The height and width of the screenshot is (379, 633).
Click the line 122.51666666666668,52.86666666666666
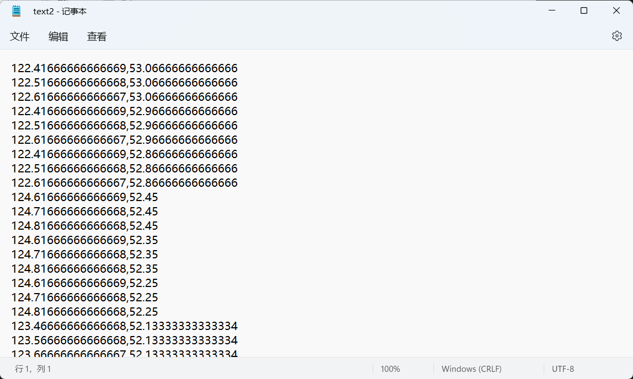click(x=125, y=169)
